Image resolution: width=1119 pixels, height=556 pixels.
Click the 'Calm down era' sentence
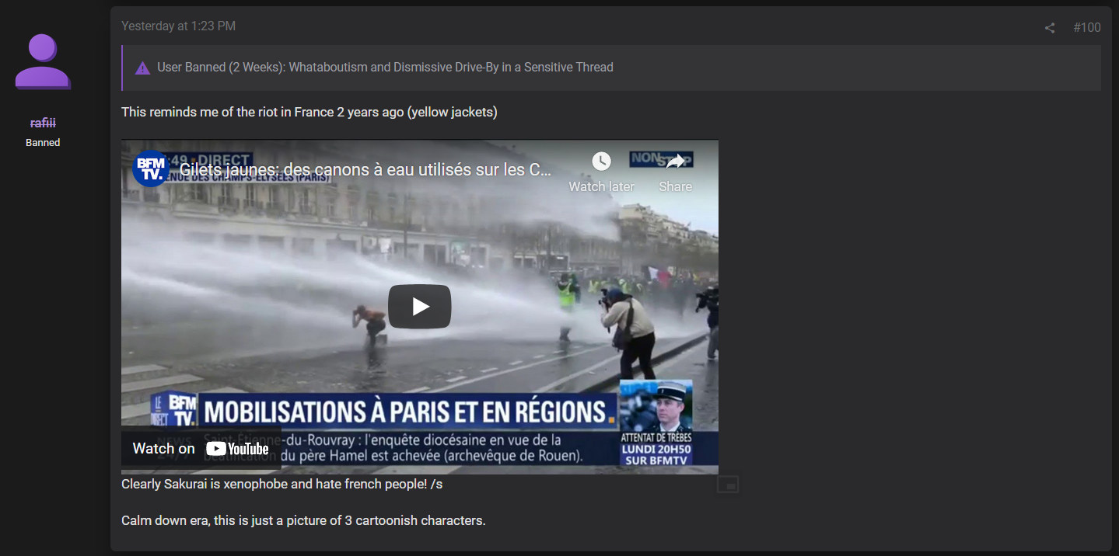pyautogui.click(x=303, y=520)
